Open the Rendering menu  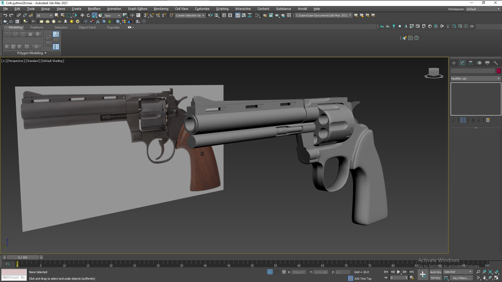click(x=161, y=9)
